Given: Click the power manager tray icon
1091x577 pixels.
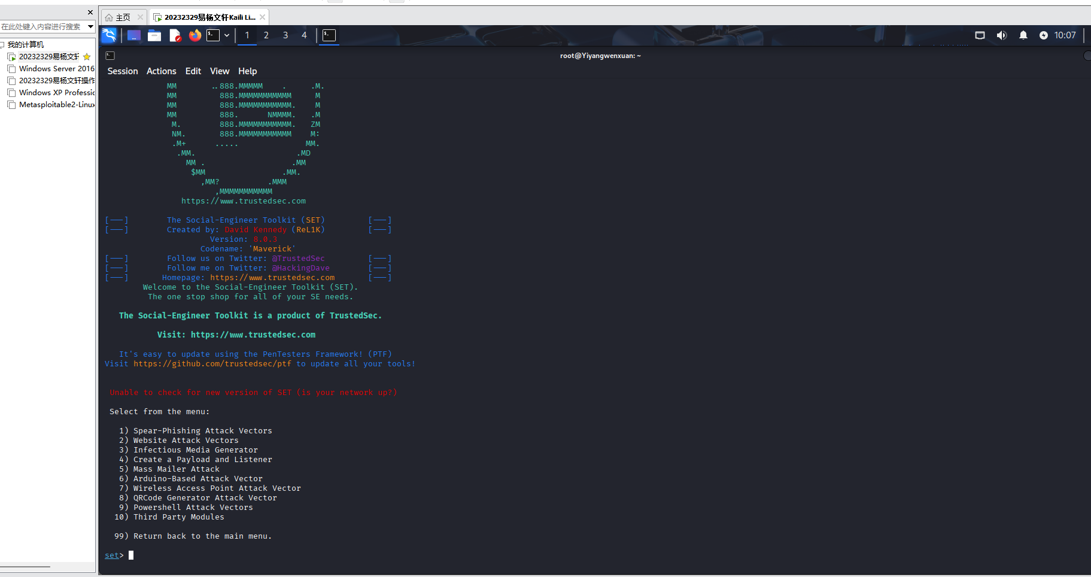Looking at the screenshot, I should coord(1044,35).
